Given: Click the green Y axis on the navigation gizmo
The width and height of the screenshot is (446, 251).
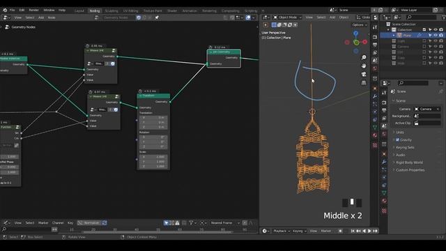Looking at the screenshot, I should tap(356, 43).
